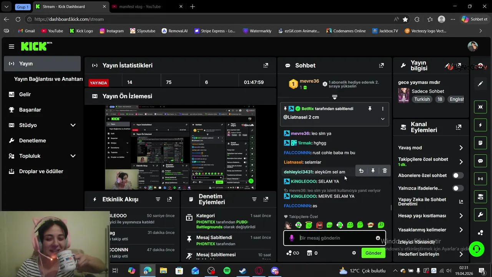Open the profile avatar at top right
The image size is (492, 277).
click(x=473, y=47)
